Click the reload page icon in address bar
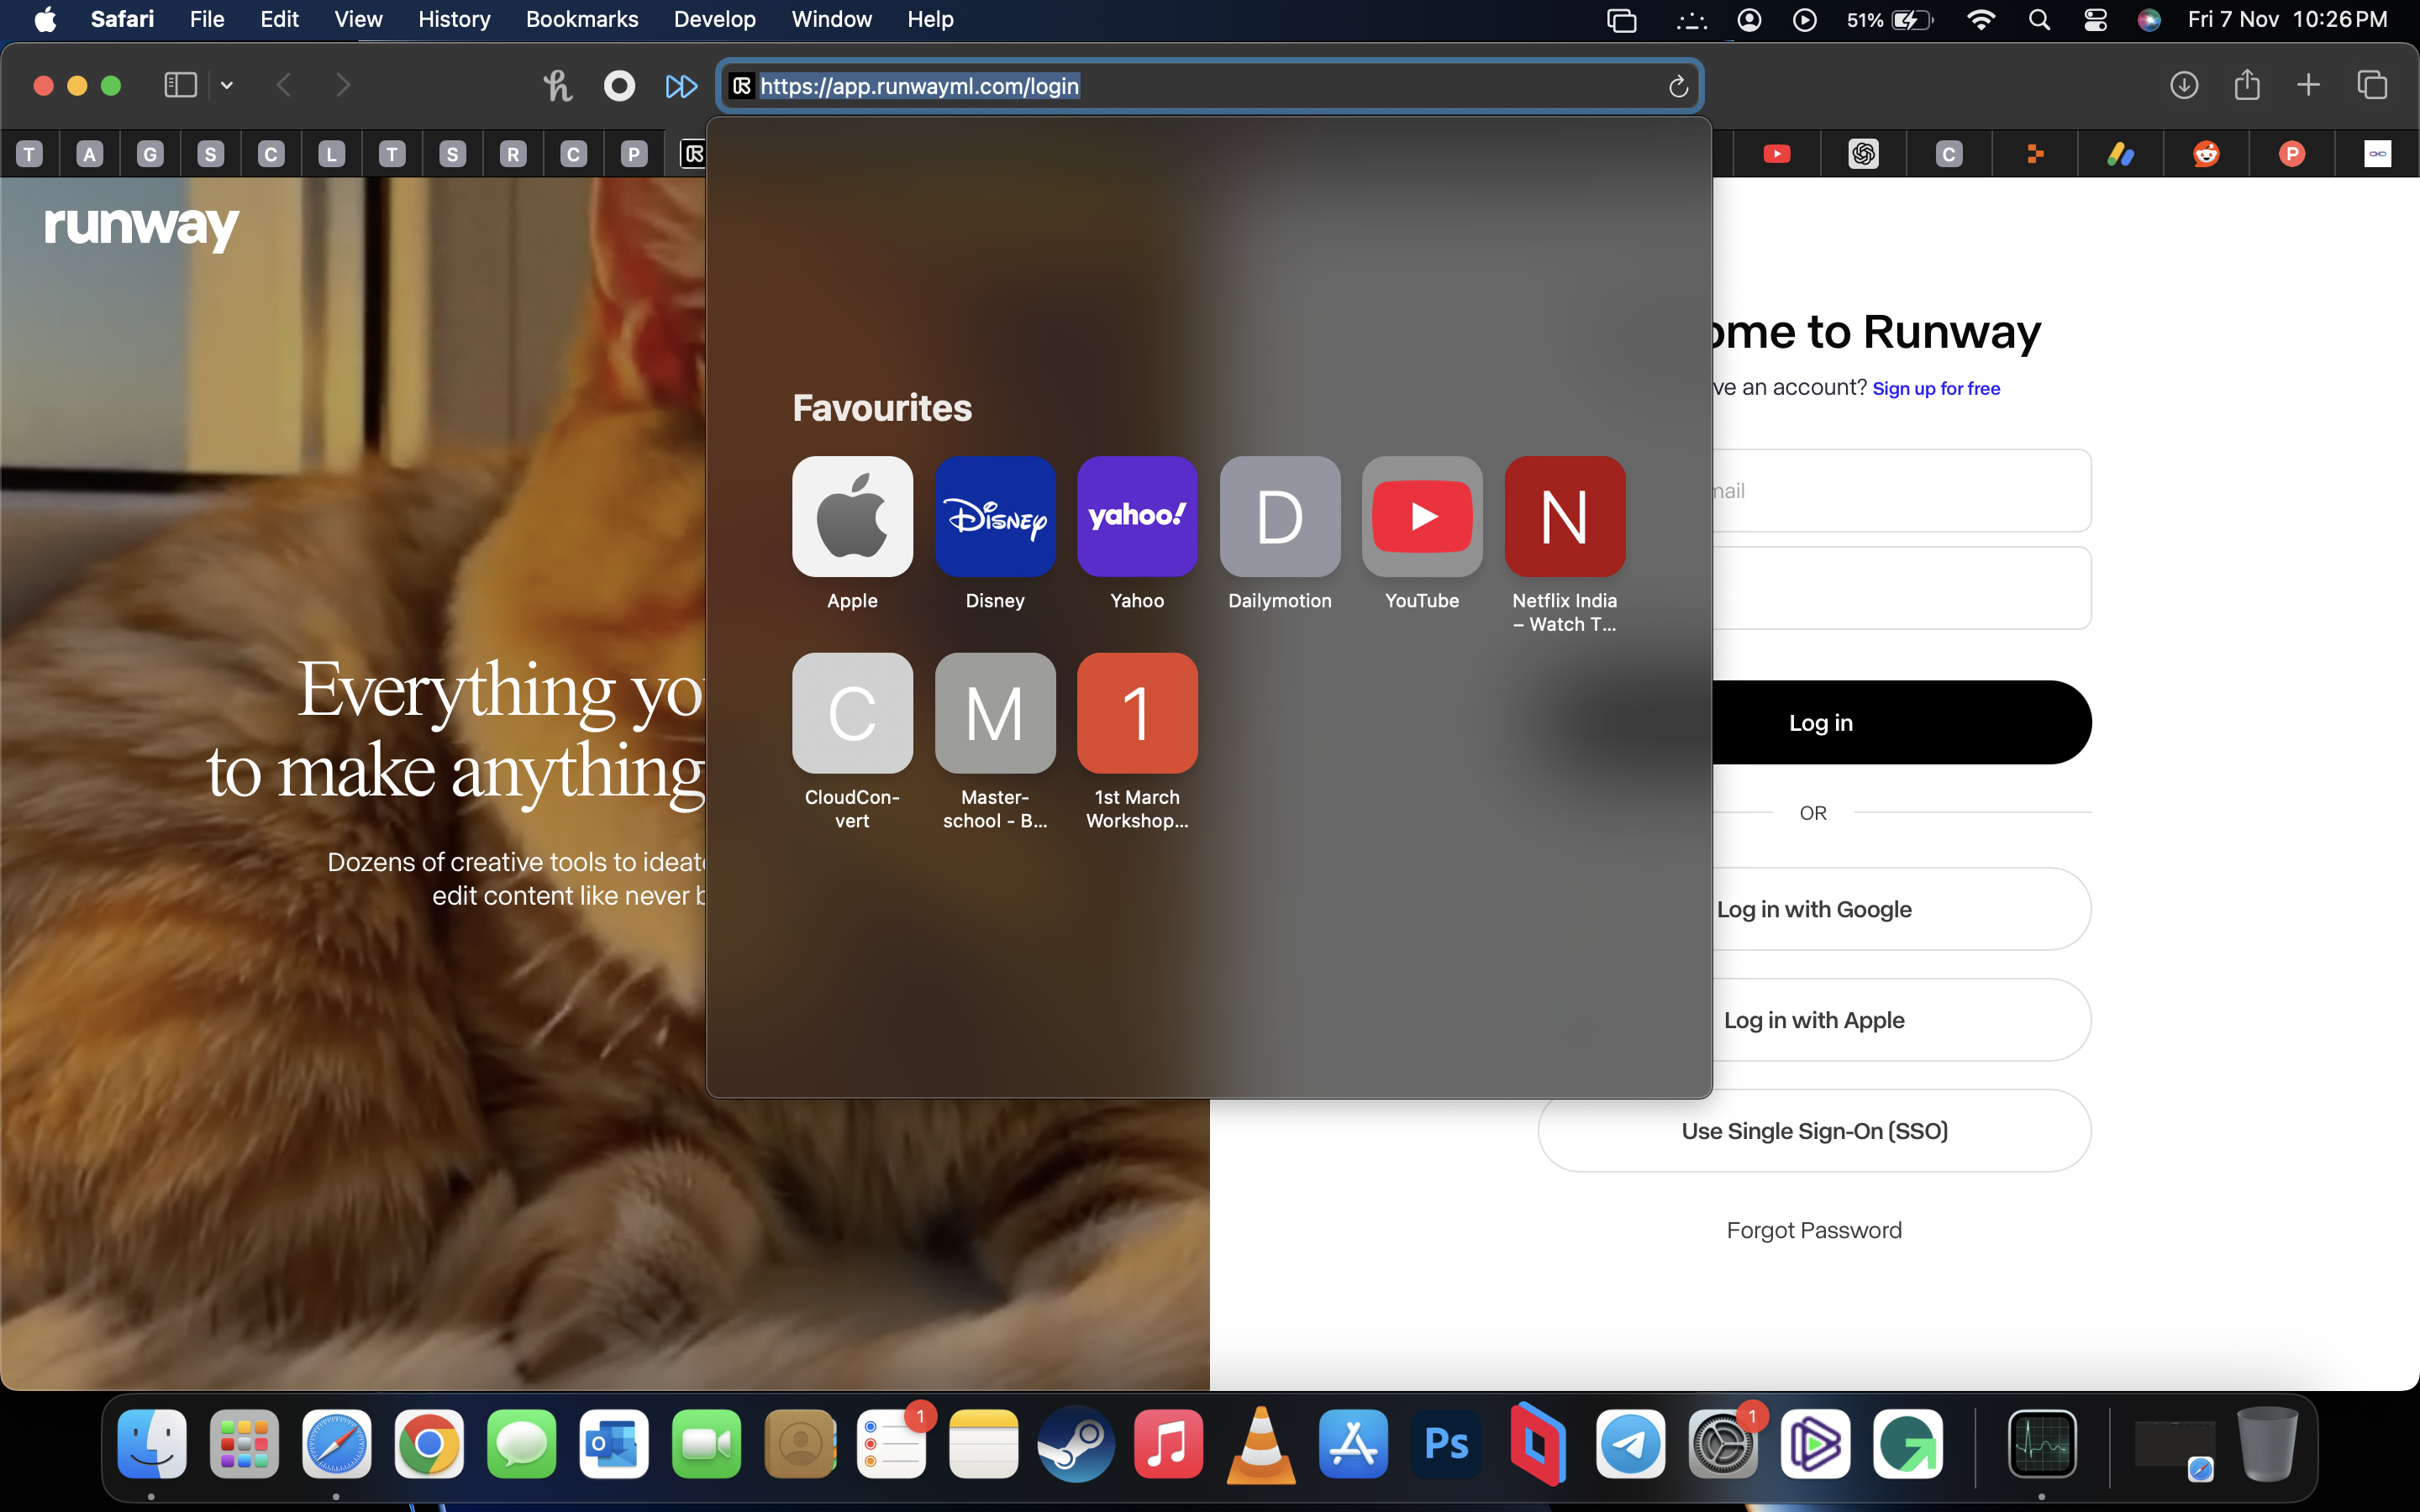 [1678, 87]
